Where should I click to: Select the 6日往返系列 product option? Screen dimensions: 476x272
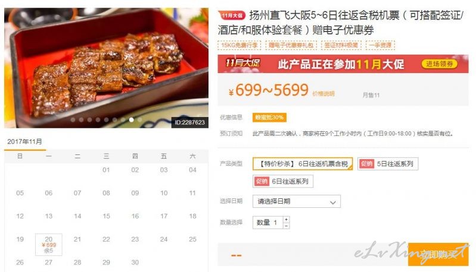pyautogui.click(x=283, y=181)
